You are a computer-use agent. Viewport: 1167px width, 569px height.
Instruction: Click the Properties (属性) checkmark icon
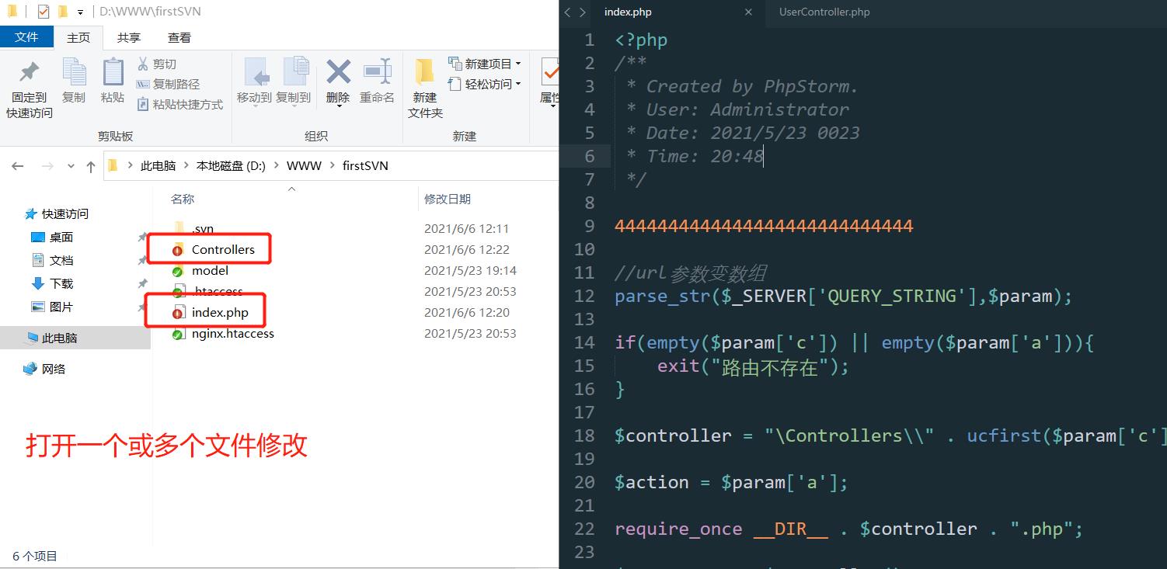point(550,72)
